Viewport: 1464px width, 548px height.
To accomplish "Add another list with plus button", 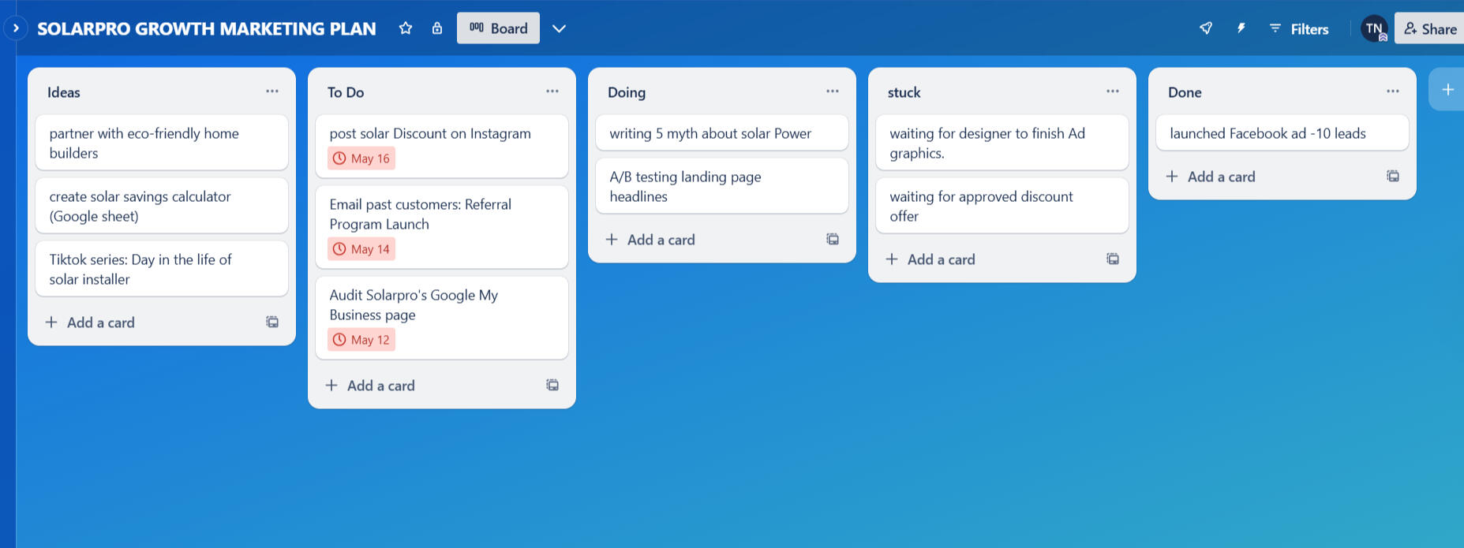I will coord(1447,90).
